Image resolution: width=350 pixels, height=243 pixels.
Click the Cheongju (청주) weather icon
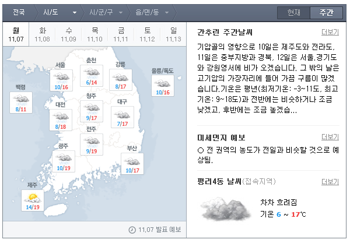tap(92, 108)
